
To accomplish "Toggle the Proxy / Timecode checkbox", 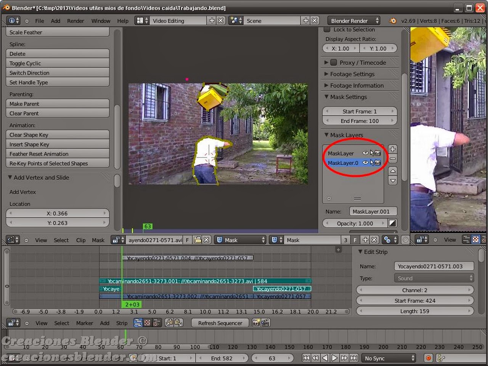I will click(x=334, y=62).
